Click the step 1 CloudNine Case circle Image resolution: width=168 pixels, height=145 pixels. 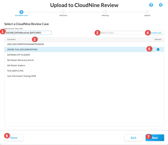pos(21,12)
